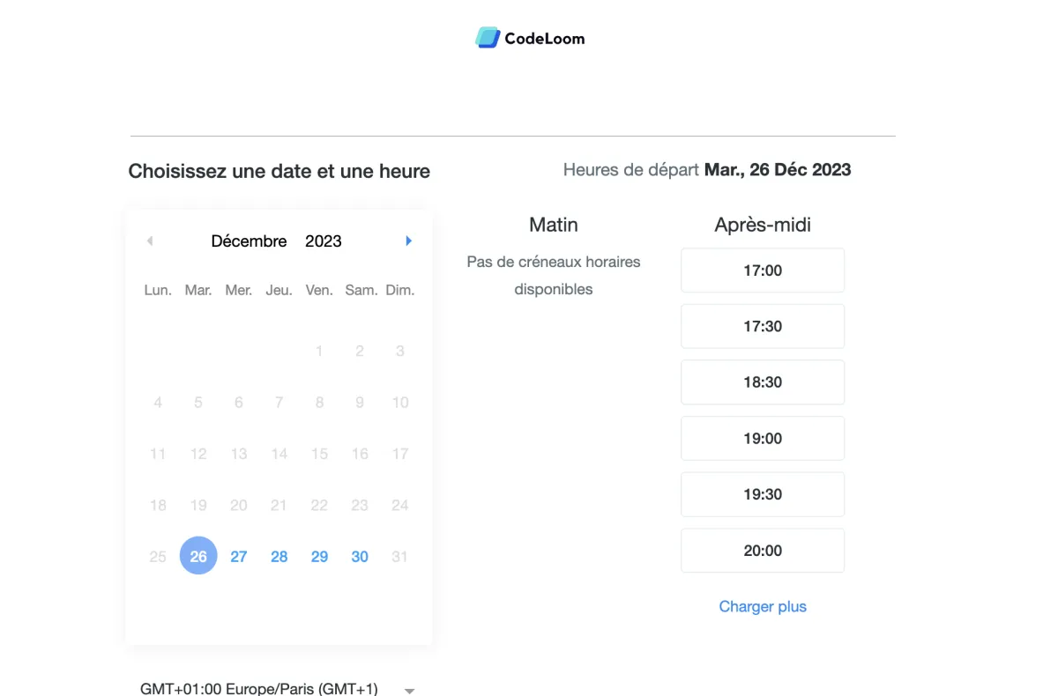1058x696 pixels.
Task: Click the CodeLoom brand name text
Action: (545, 38)
